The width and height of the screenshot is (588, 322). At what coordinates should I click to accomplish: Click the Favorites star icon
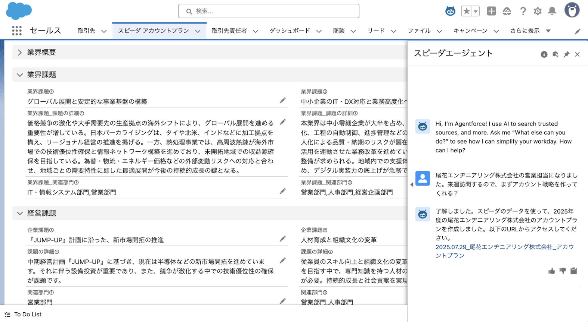467,11
